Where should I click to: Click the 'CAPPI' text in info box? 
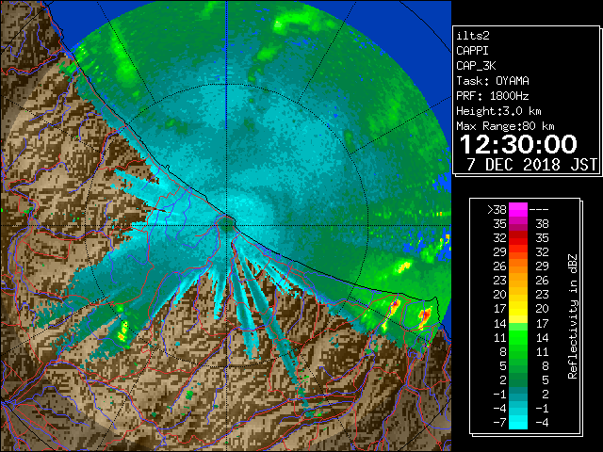[472, 51]
